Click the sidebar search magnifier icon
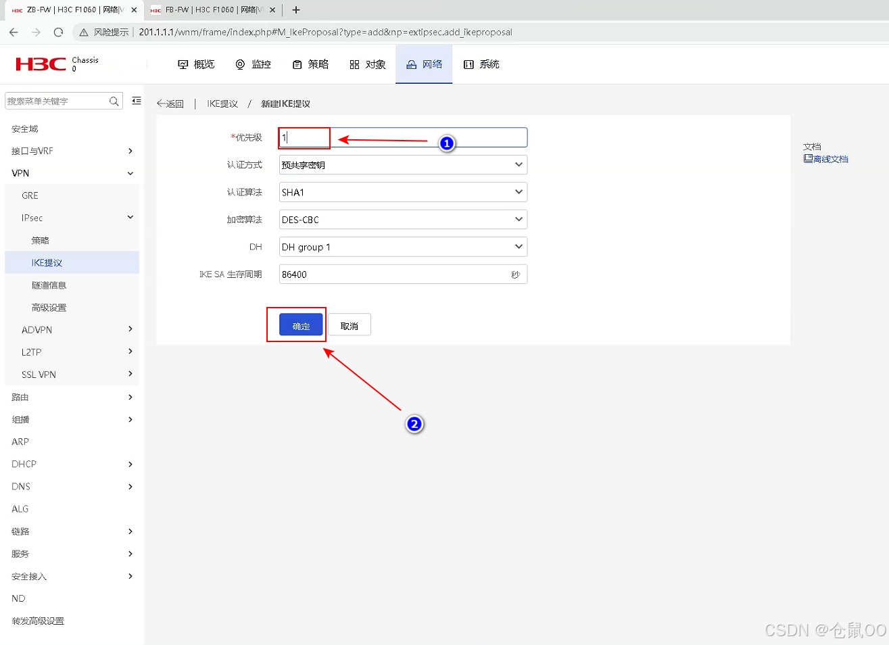This screenshot has height=645, width=889. click(x=114, y=101)
